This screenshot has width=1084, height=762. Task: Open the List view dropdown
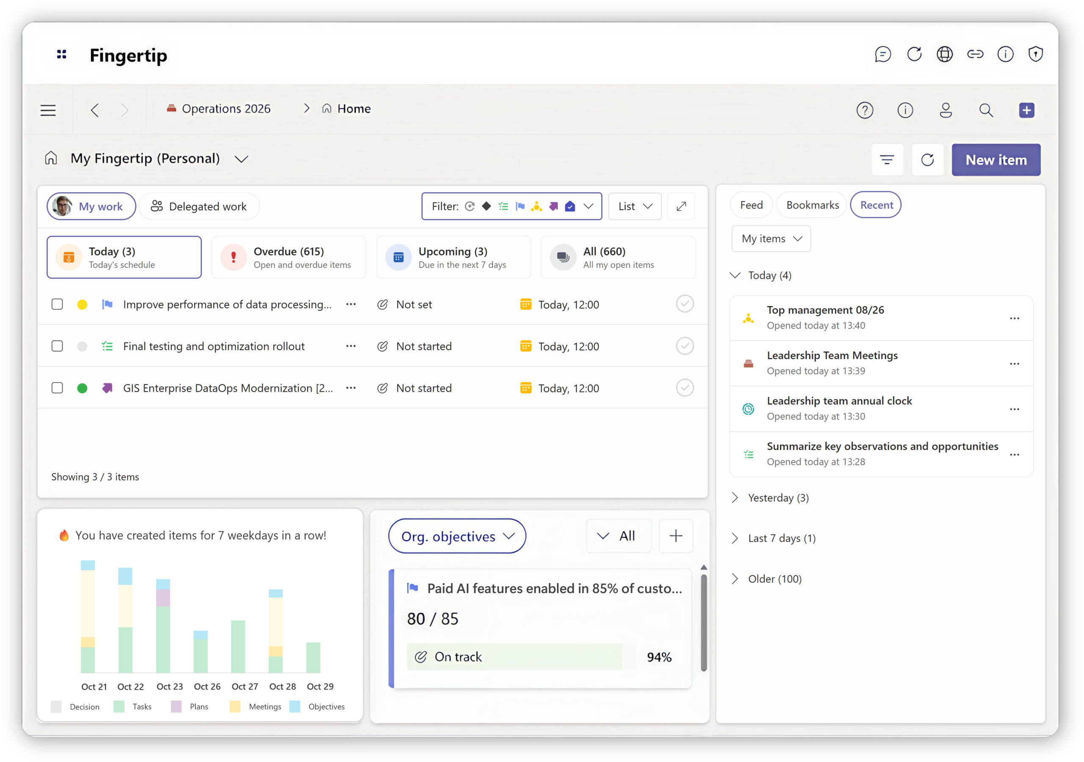(635, 206)
